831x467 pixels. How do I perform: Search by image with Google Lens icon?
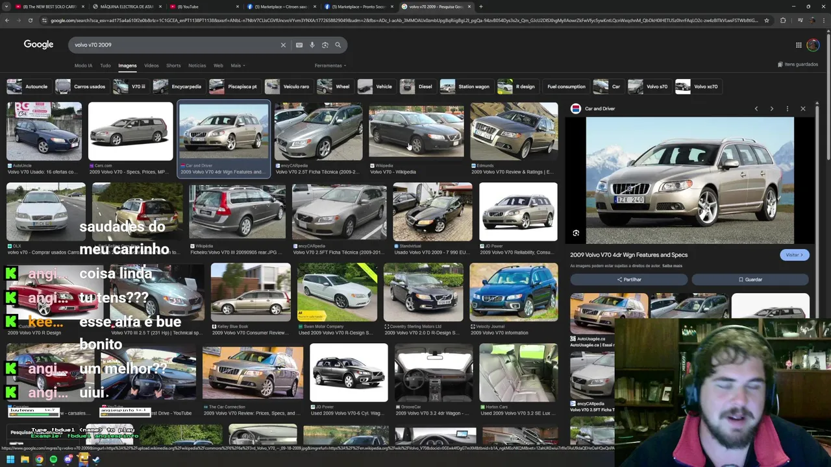point(325,45)
